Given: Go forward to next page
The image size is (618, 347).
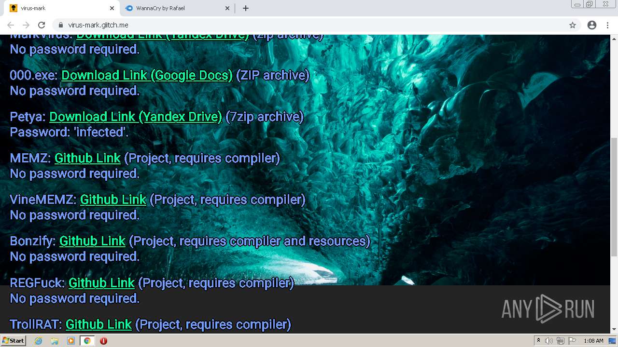Looking at the screenshot, I should (x=26, y=25).
